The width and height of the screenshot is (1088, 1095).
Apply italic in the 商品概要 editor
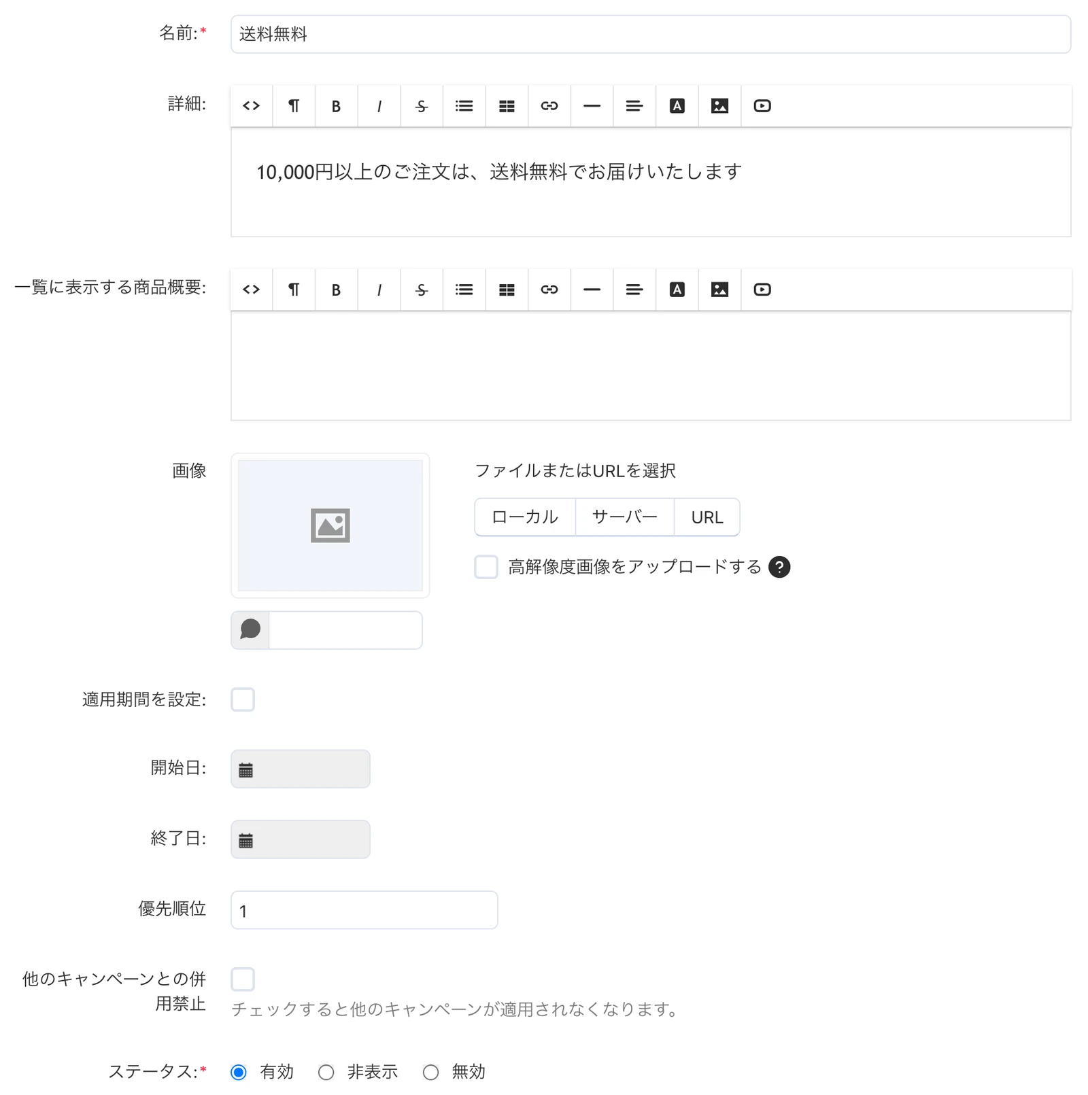[379, 290]
